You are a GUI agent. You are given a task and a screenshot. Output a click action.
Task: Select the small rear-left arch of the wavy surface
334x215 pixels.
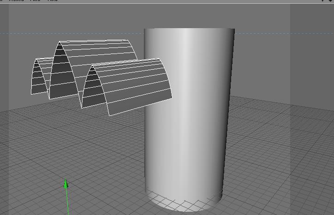pos(41,77)
